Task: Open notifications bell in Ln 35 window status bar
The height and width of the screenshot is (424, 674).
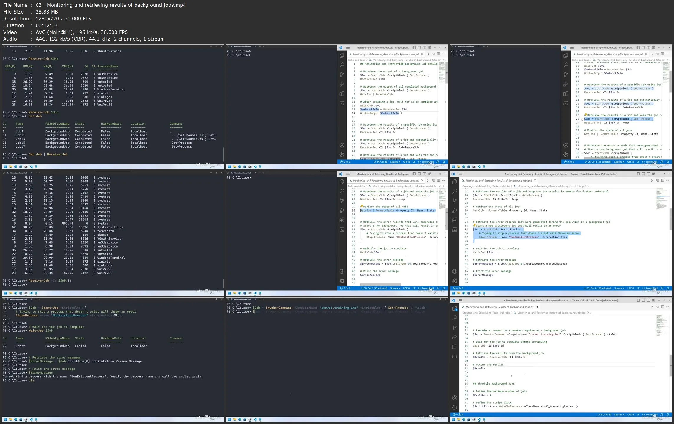Action: 668,288
